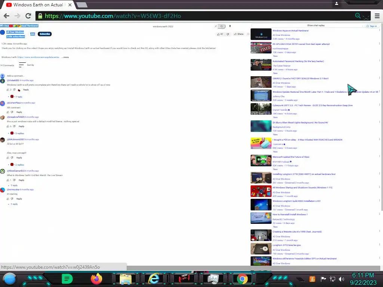Open EVGA 2070Ti repair video thumbnail
The image size is (383, 287).
[261, 47]
